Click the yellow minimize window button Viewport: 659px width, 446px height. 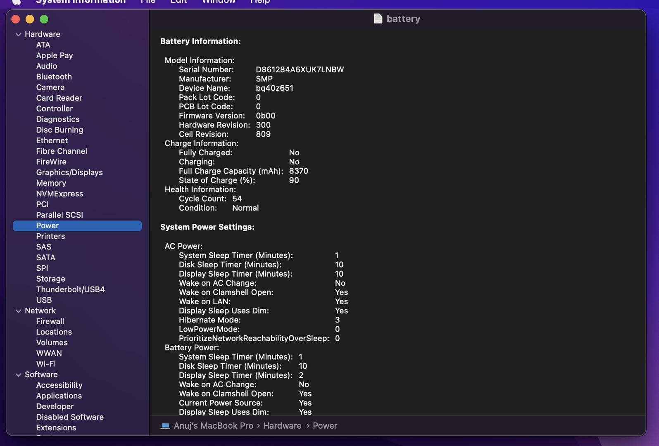tap(30, 19)
